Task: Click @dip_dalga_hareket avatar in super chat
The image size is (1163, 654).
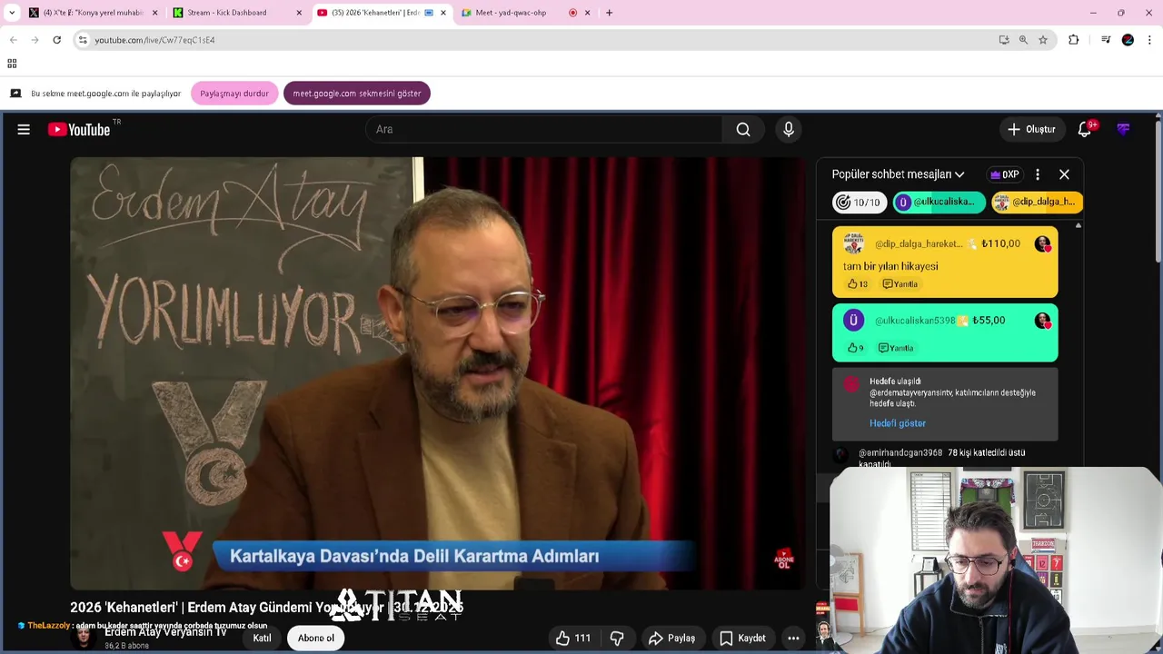Action: point(853,243)
